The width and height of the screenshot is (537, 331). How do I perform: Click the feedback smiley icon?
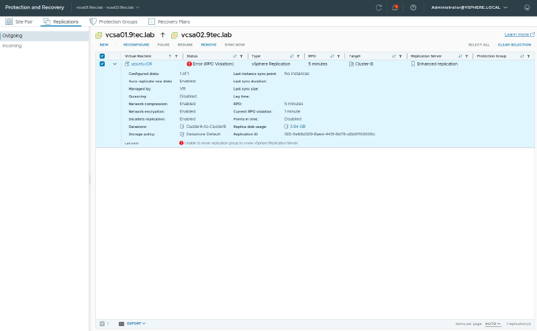[527, 7]
